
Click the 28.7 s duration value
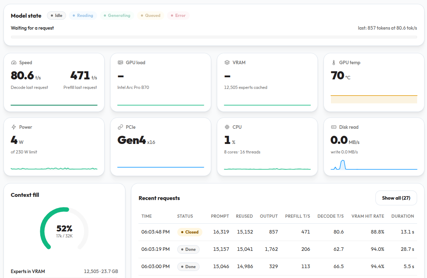coord(407,249)
